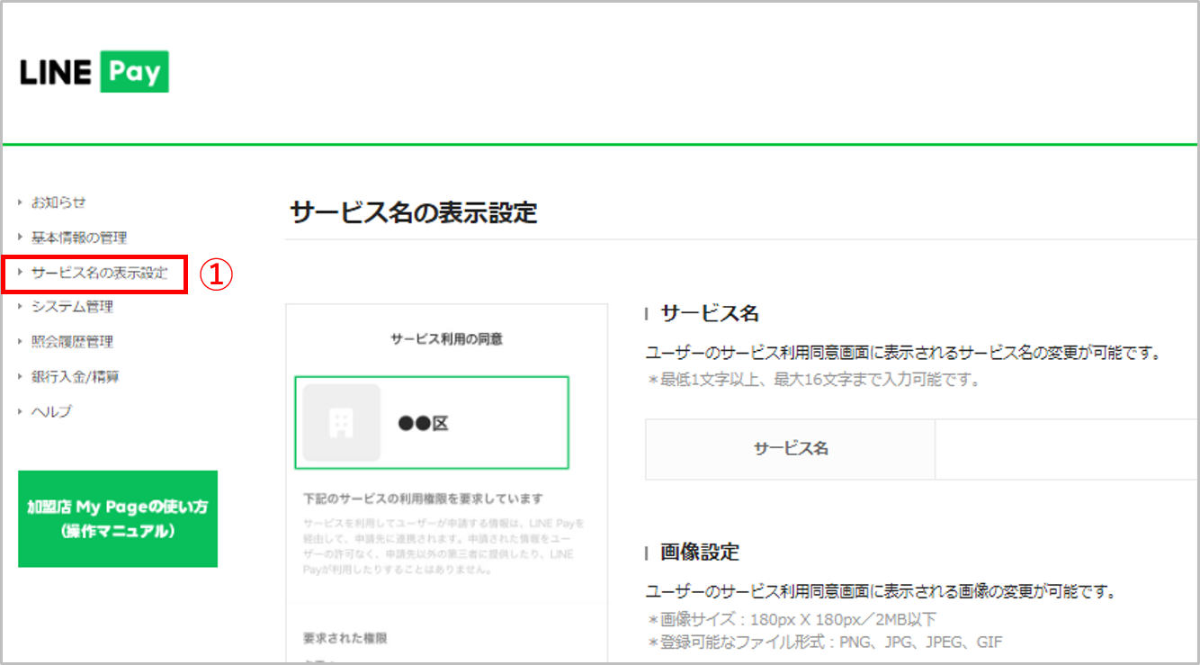1200x665 pixels.
Task: Open the ヘルプ menu item
Action: (x=51, y=411)
